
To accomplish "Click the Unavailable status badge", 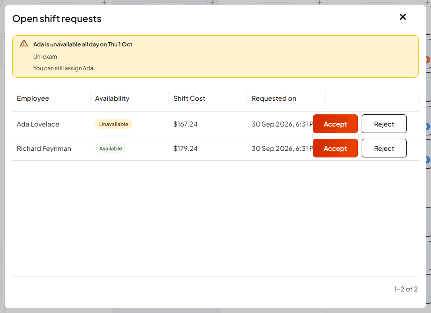I will 114,124.
